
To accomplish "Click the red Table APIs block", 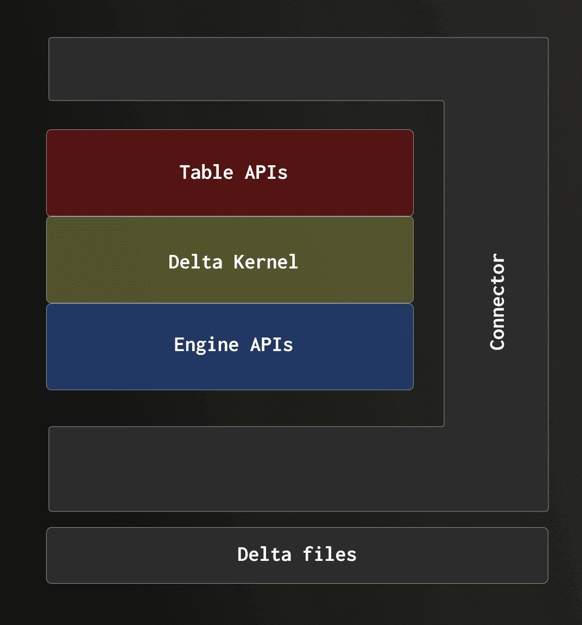I will click(x=230, y=173).
